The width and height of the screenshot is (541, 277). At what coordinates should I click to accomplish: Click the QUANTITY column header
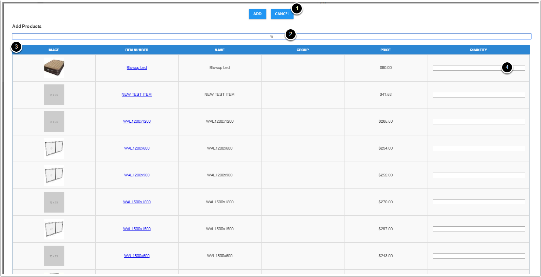pos(478,50)
